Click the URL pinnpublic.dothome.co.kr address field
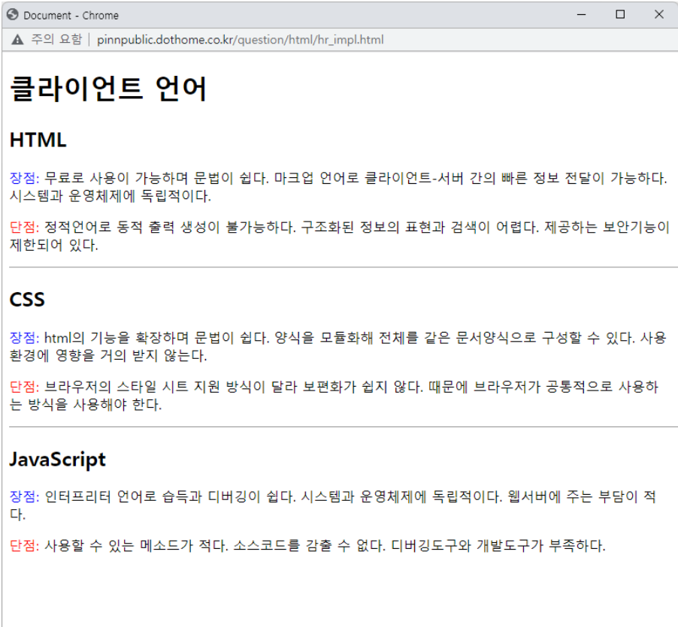Screen dimensions: 678x627 240,40
